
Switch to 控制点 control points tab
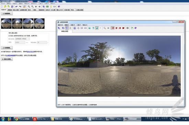pyautogui.click(x=48, y=10)
